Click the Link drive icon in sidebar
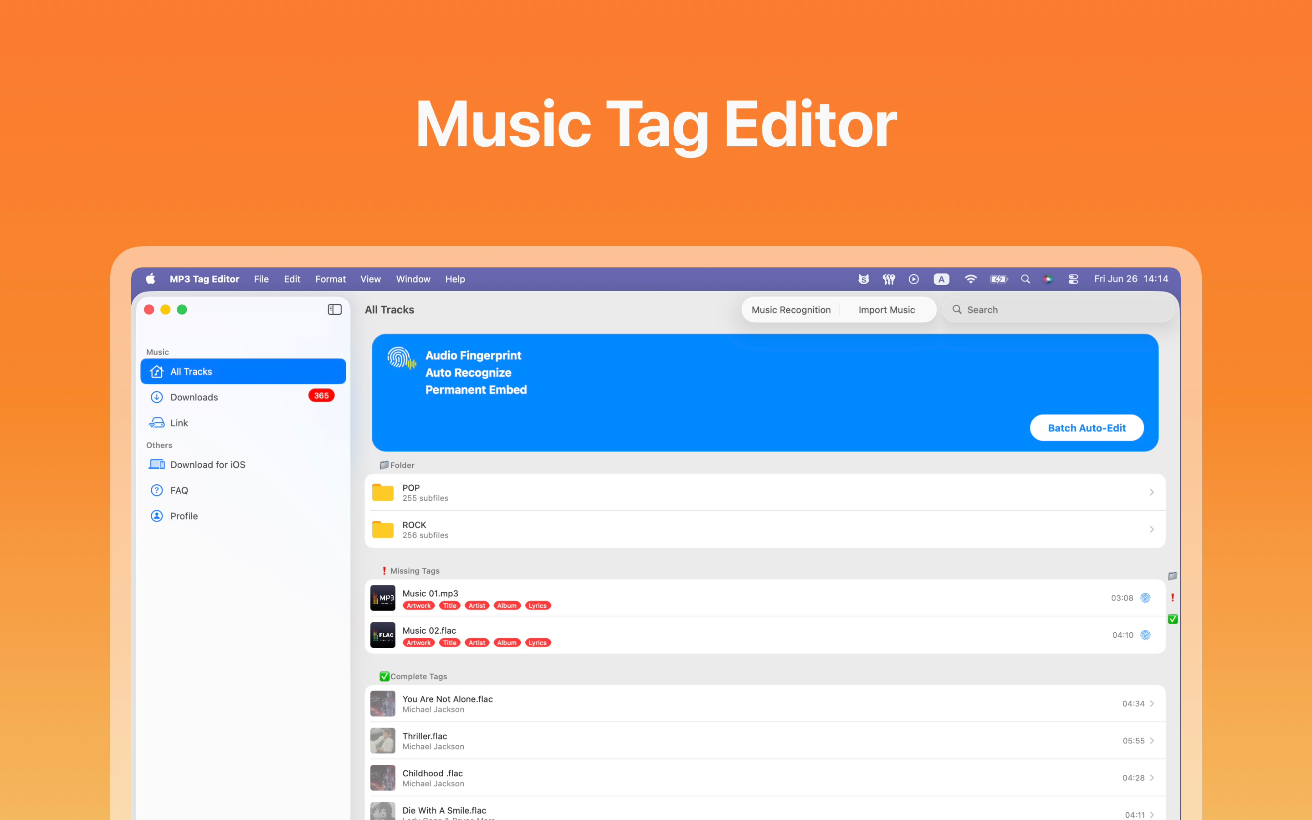1312x820 pixels. [157, 422]
